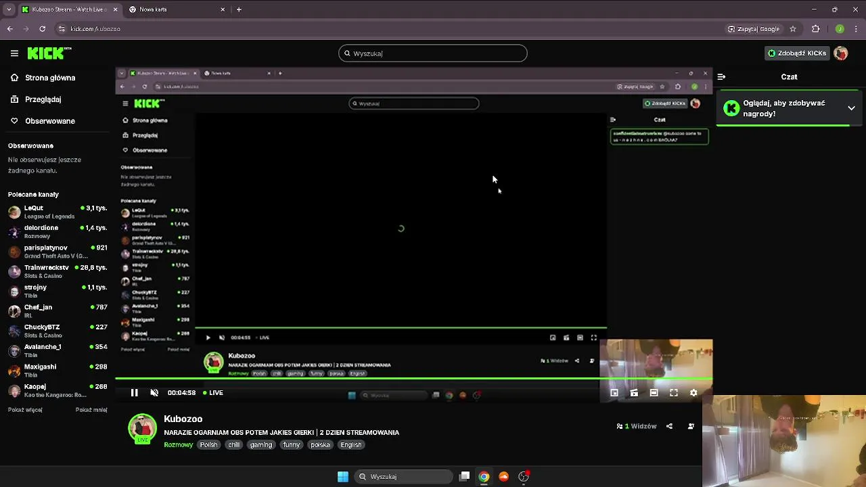The height and width of the screenshot is (487, 866).
Task: Select the polska tag
Action: pos(320,445)
